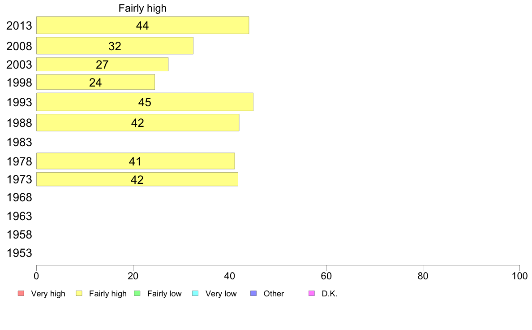This screenshot has width=532, height=330.
Task: Select the 1978 bar showing 41
Action: [135, 161]
